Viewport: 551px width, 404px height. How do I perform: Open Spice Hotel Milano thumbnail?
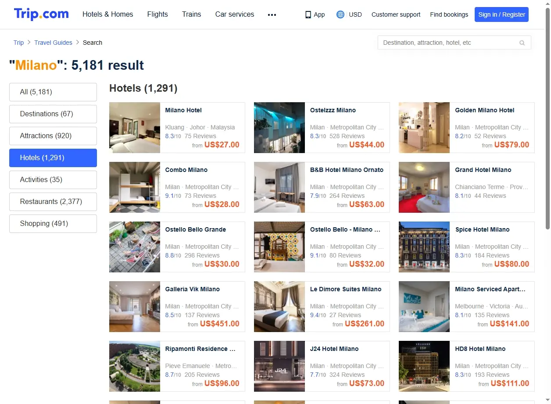(424, 247)
